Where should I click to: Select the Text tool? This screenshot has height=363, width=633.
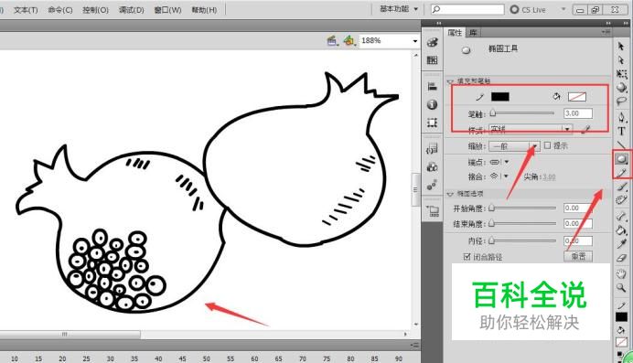tap(621, 131)
